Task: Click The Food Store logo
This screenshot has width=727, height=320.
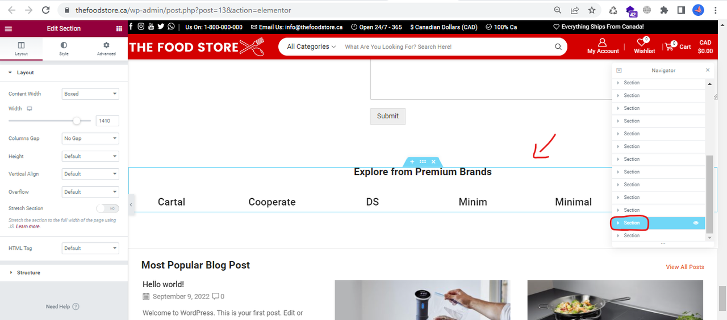Action: pos(197,46)
